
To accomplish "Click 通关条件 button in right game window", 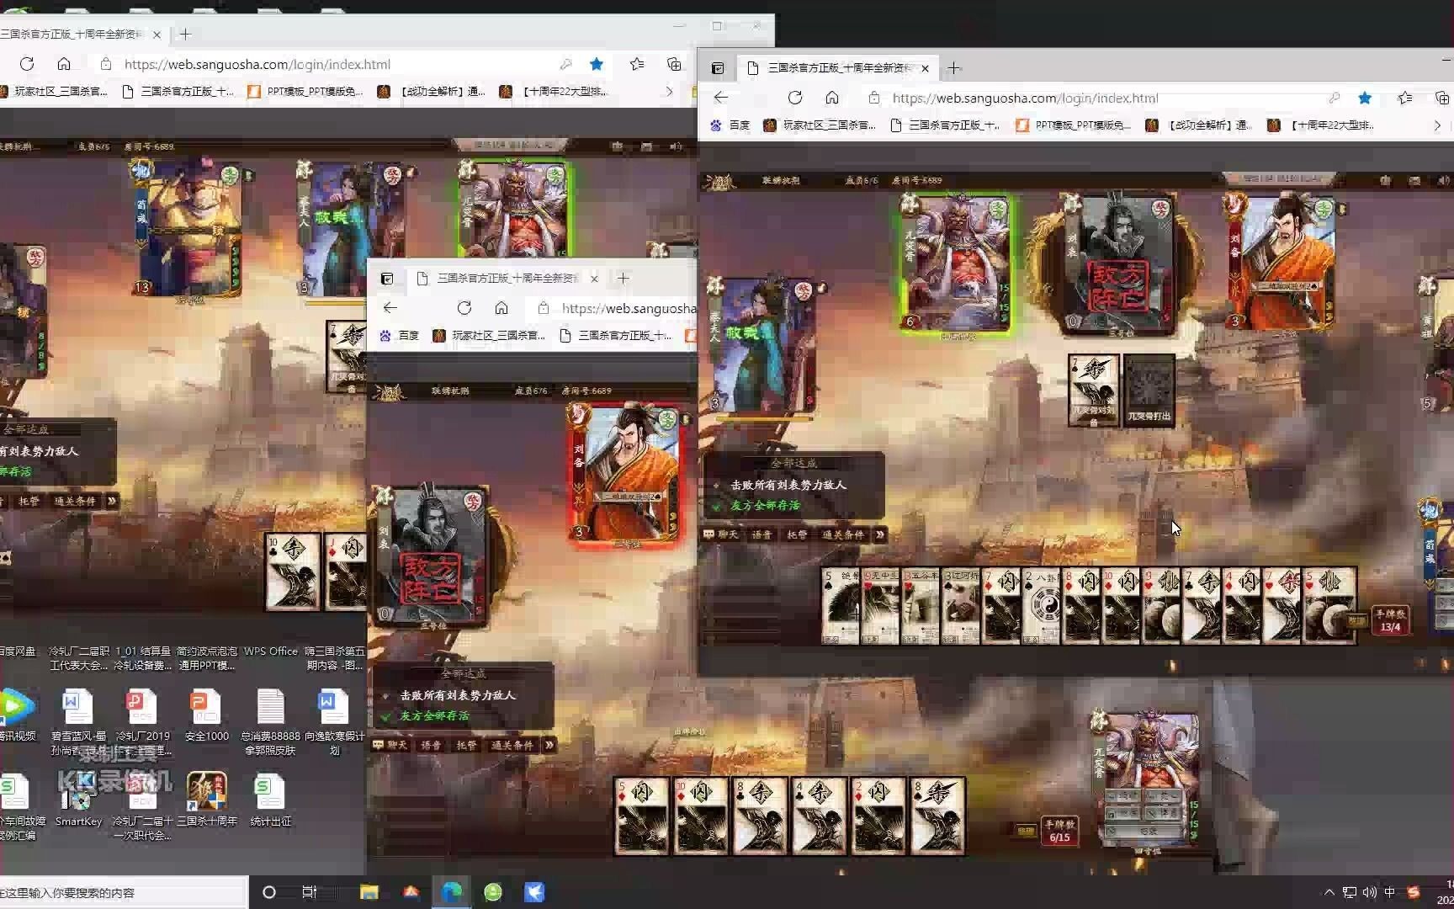I will click(x=842, y=534).
